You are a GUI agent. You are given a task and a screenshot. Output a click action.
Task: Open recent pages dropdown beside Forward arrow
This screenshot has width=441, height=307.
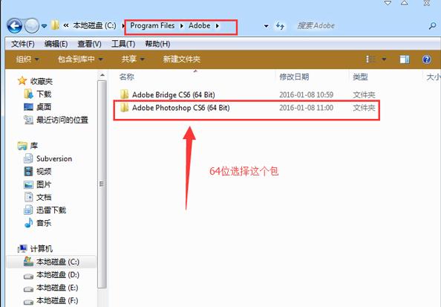tap(44, 26)
